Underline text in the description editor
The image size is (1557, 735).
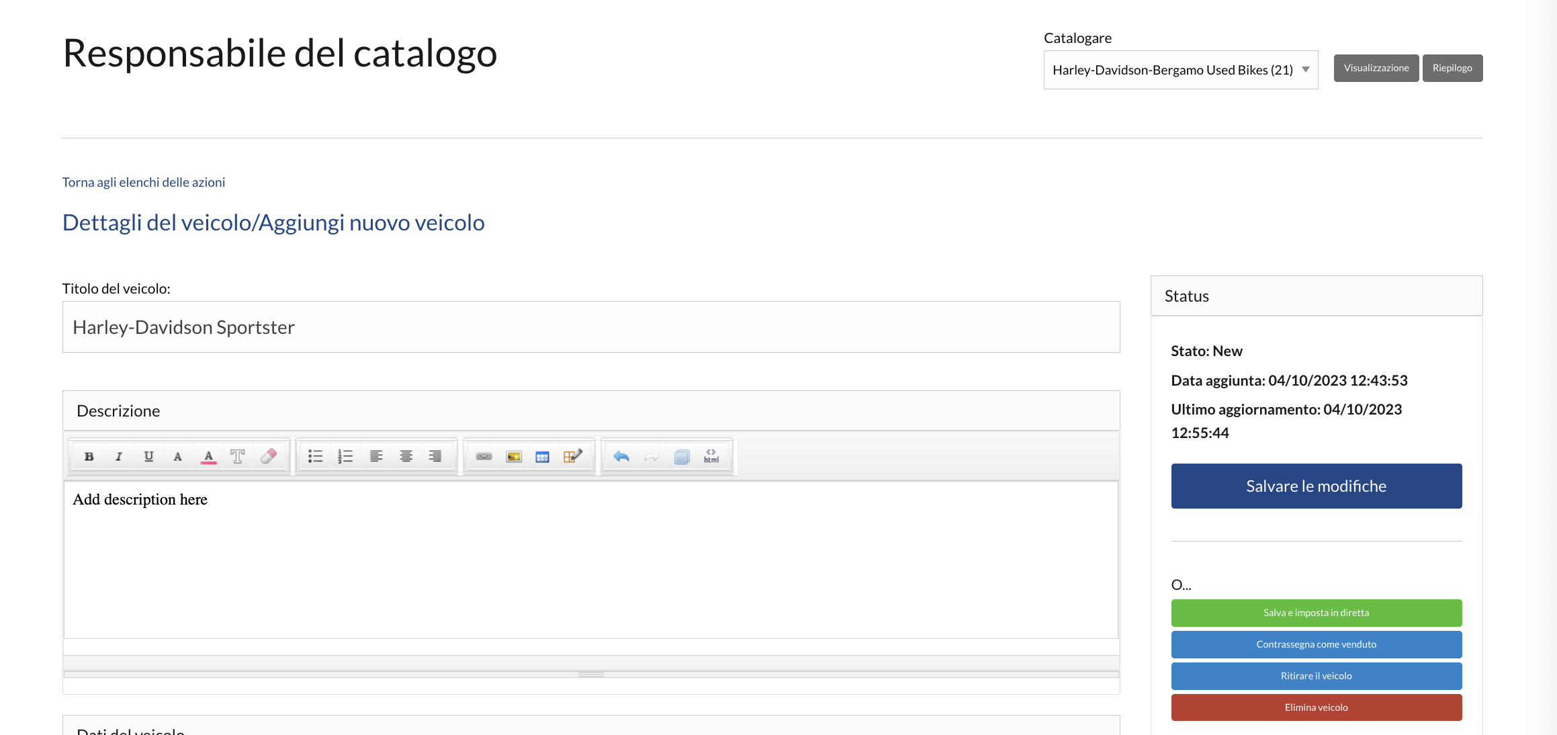click(148, 456)
